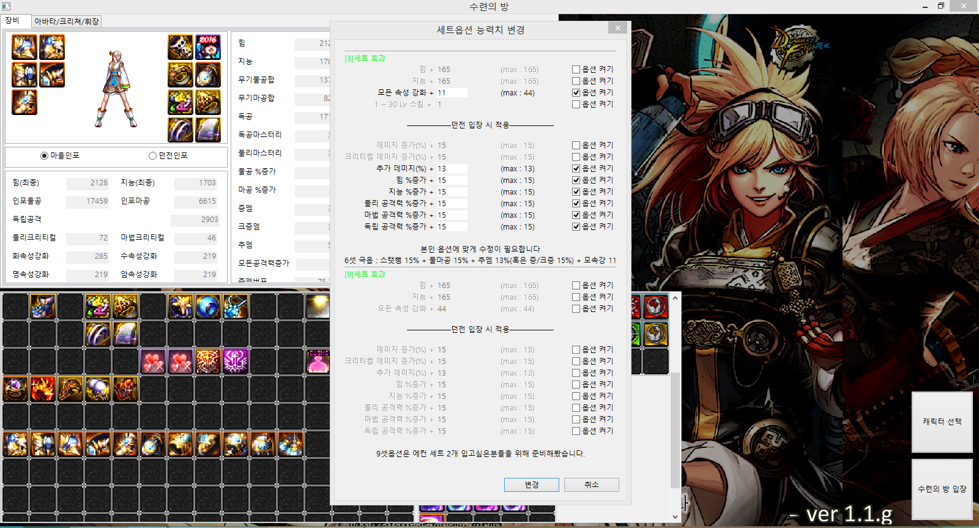Select the flame armor item in inventory

(43, 389)
